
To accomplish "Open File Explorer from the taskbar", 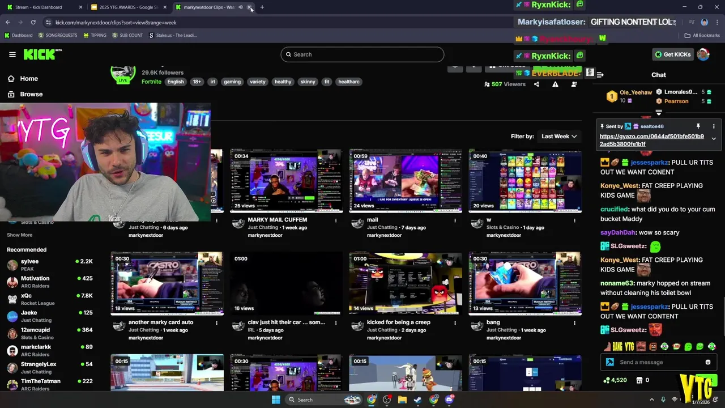I will point(402,399).
